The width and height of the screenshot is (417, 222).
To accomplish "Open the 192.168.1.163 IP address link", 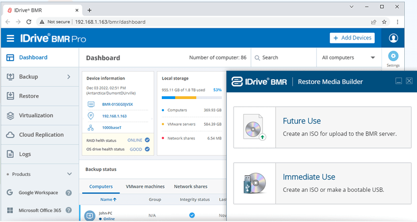I will click(x=115, y=116).
